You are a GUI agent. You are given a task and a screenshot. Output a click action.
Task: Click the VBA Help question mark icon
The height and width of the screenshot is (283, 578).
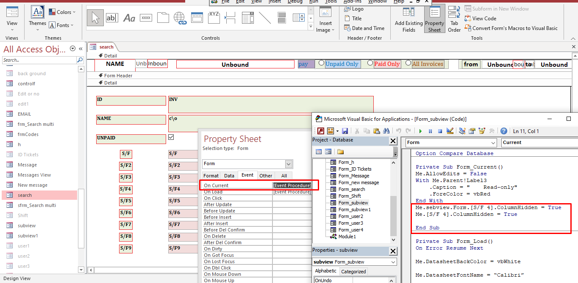(503, 131)
